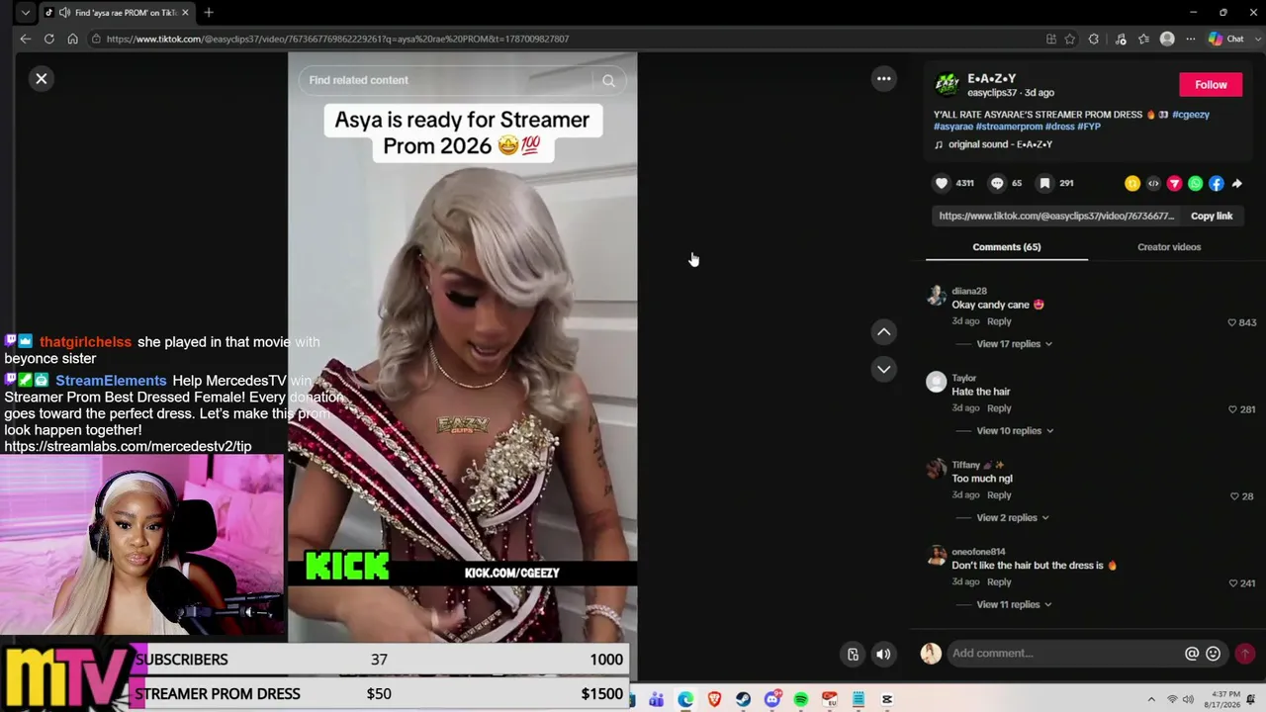Copy the video link
The height and width of the screenshot is (712, 1266).
(1212, 216)
